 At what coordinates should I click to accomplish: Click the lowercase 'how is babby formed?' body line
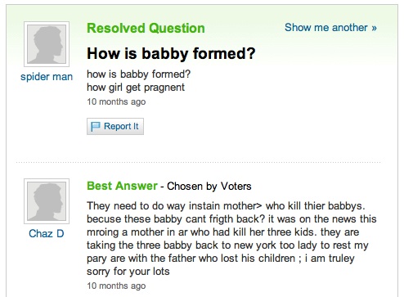[138, 74]
